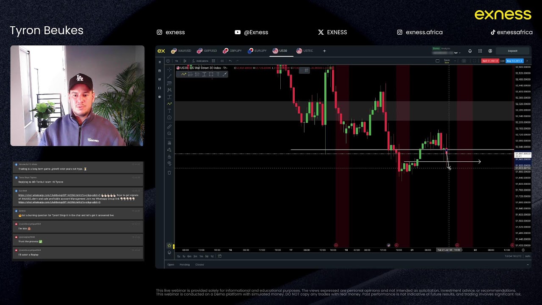Open the Fibonacci lines tool group
The height and width of the screenshot is (305, 542).
coord(169,83)
